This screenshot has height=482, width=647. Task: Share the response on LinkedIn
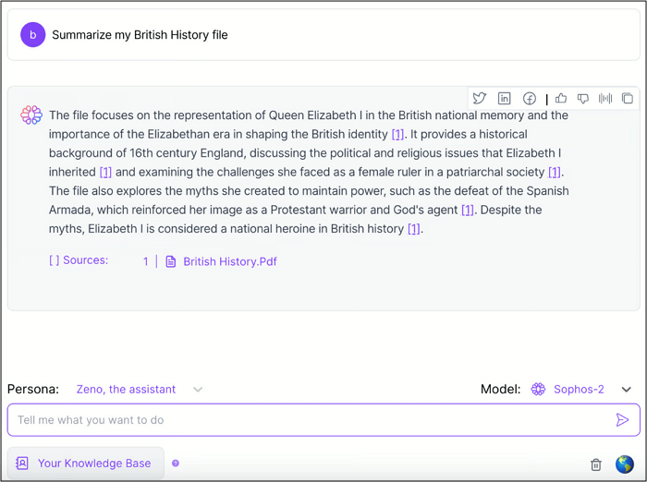[505, 99]
